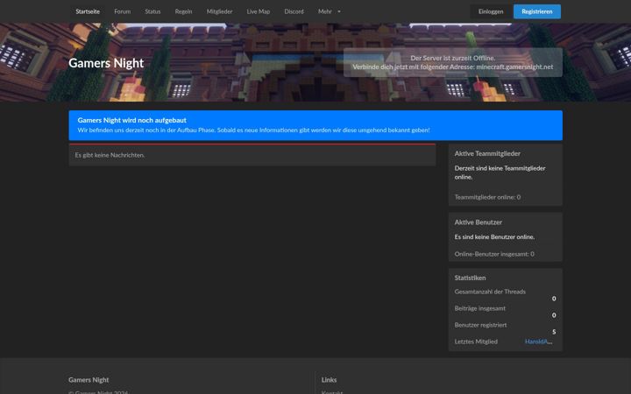Click the Aktive Benutzer heading
This screenshot has width=631, height=394.
click(x=479, y=222)
